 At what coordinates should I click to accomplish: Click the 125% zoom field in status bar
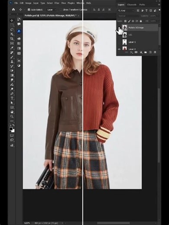click(x=27, y=223)
